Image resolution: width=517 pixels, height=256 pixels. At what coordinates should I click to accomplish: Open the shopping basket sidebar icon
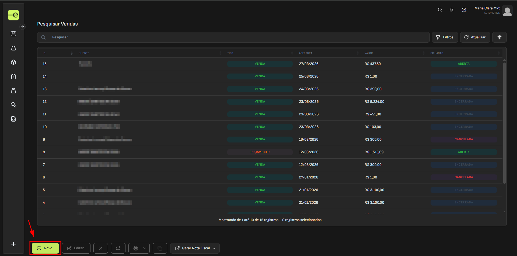pyautogui.click(x=13, y=48)
